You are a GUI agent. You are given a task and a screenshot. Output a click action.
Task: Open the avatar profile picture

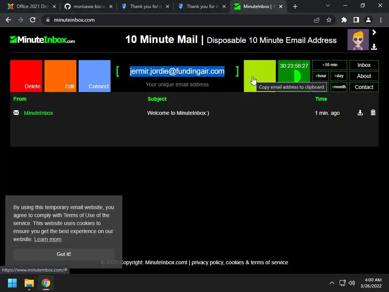pos(358,40)
